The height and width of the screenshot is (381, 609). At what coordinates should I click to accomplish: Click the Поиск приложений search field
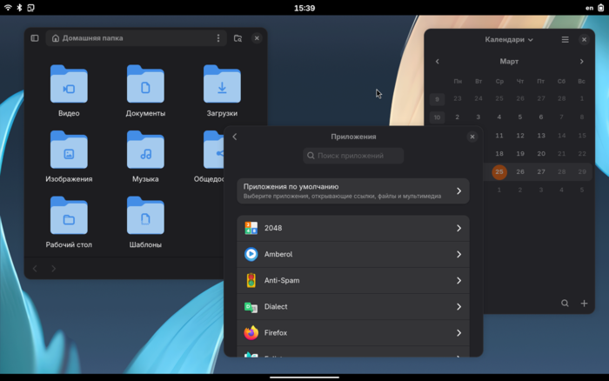353,156
